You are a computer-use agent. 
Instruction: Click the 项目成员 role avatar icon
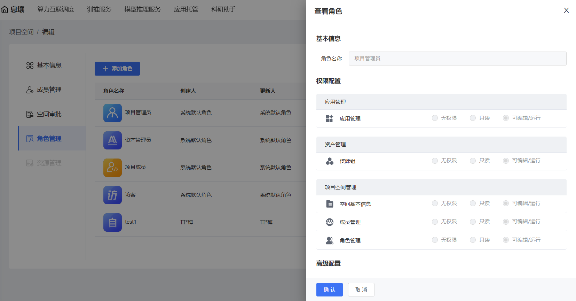[112, 168]
